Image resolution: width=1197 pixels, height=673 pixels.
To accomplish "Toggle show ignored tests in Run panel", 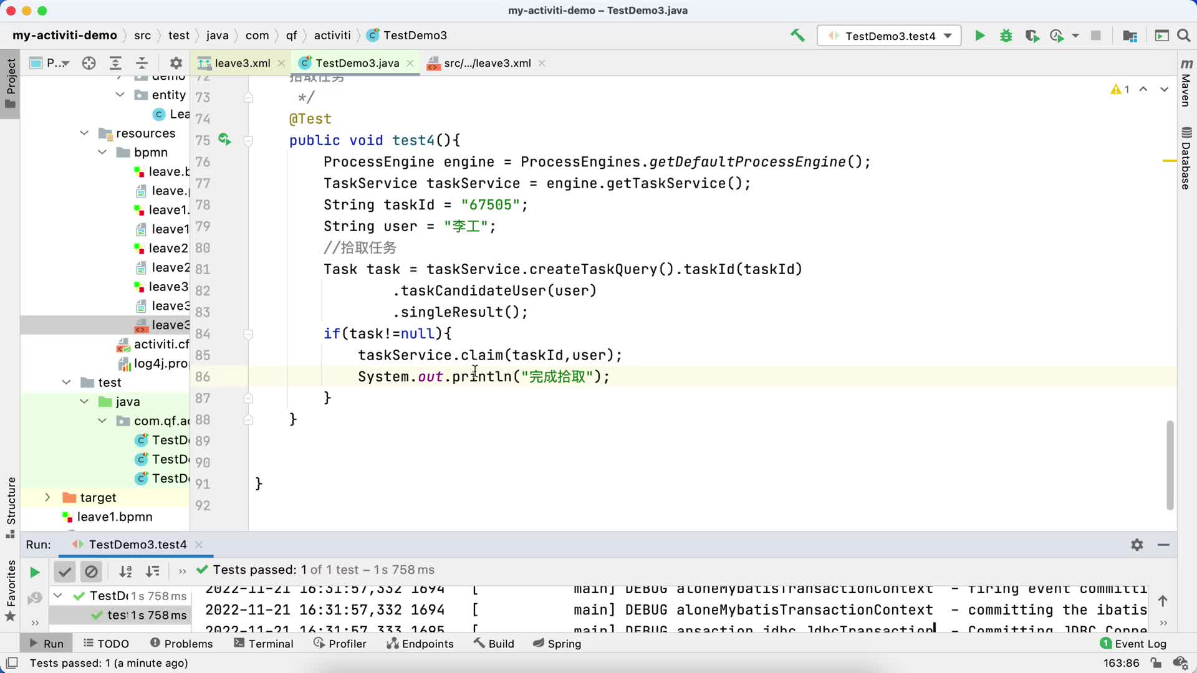I will tap(91, 571).
